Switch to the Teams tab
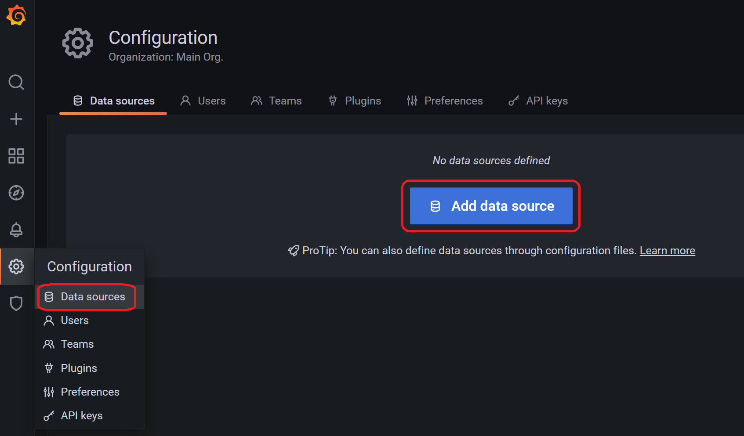744x436 pixels. click(x=276, y=101)
